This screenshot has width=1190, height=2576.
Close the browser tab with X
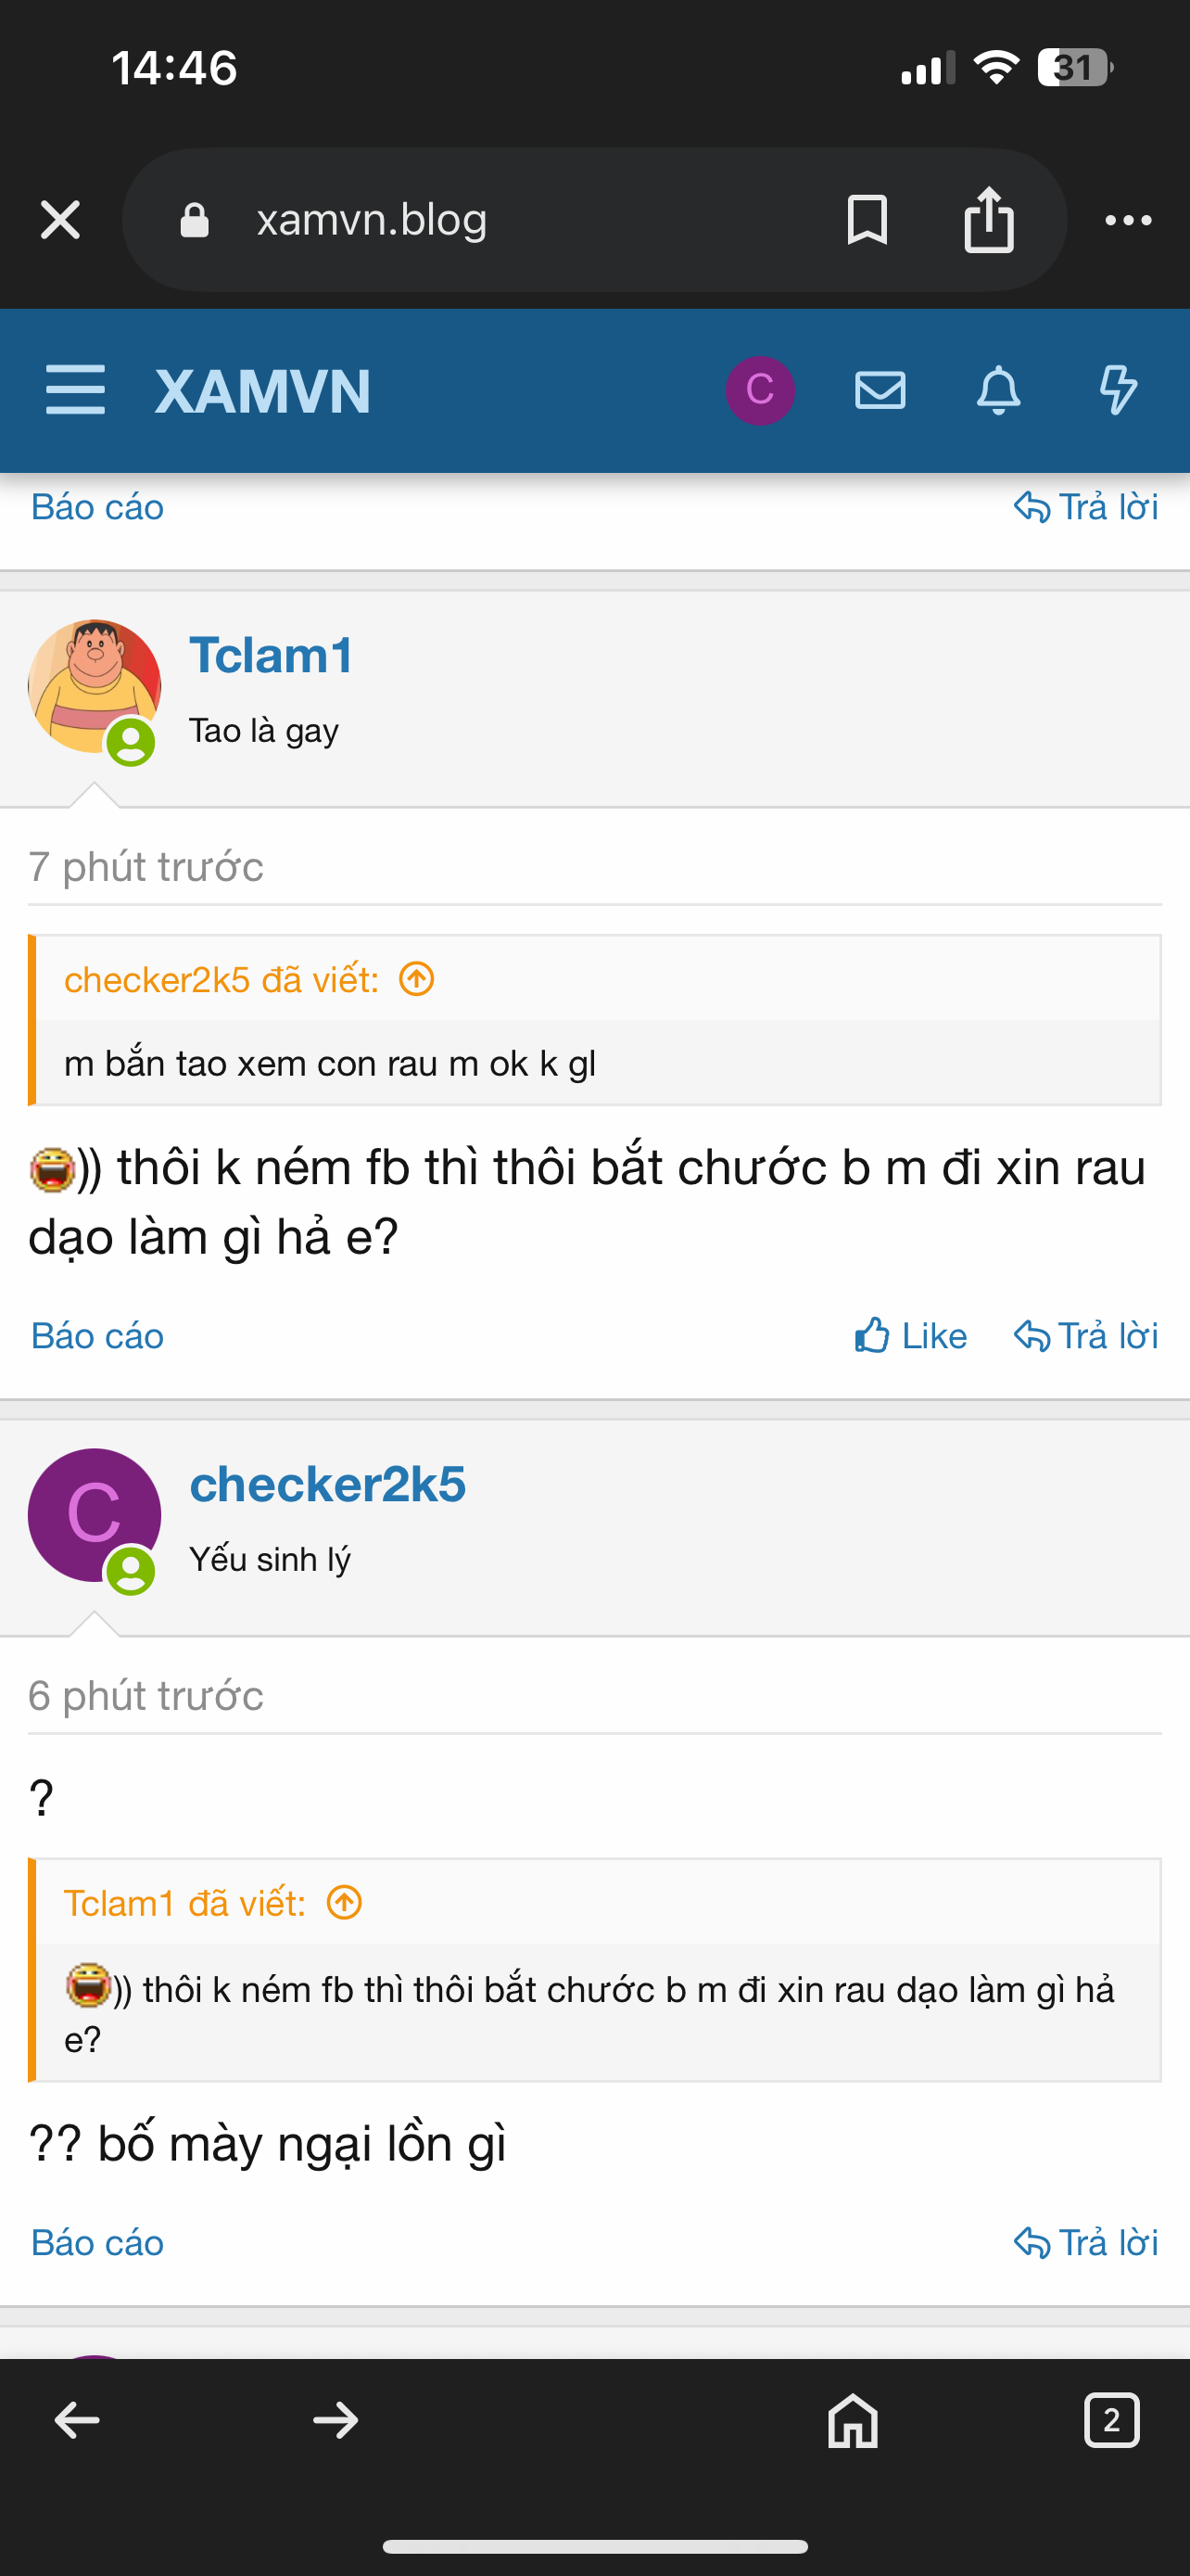(x=60, y=220)
